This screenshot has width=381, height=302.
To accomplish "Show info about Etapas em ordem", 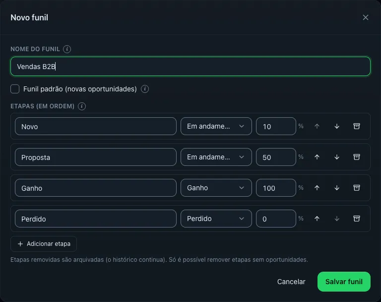I will pos(82,106).
